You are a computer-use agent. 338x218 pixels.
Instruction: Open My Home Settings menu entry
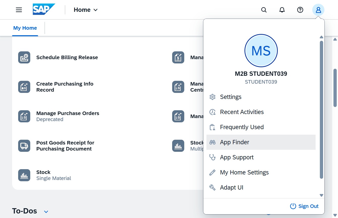[x=261, y=172]
